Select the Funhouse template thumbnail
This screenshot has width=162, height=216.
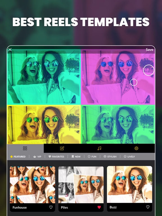[33, 185]
